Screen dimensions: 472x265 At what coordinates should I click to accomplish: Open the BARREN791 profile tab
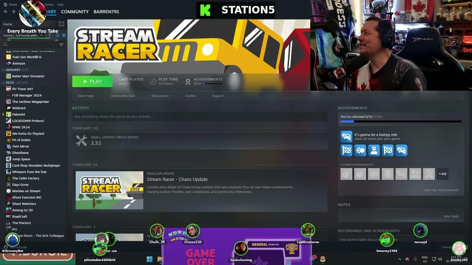106,11
